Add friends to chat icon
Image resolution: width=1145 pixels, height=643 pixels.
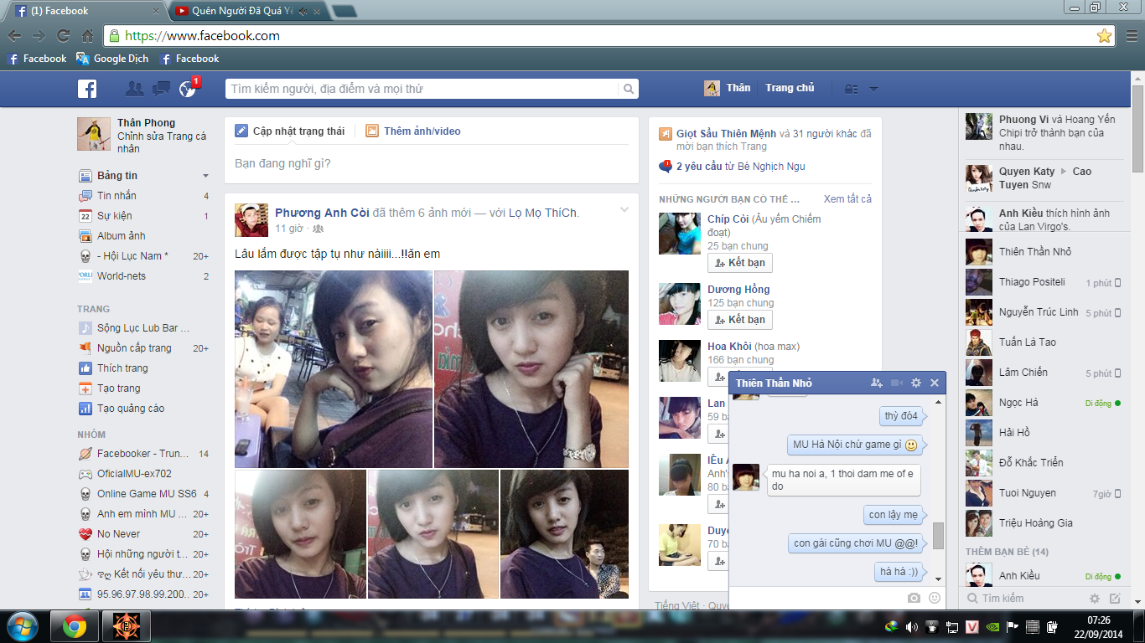point(877,383)
